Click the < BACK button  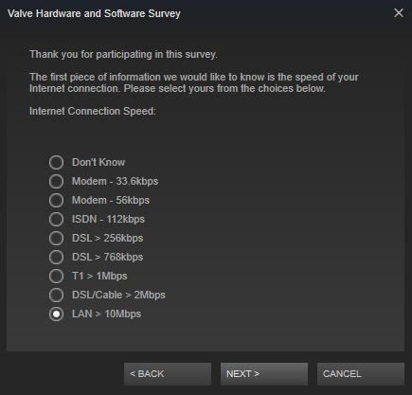(x=168, y=374)
